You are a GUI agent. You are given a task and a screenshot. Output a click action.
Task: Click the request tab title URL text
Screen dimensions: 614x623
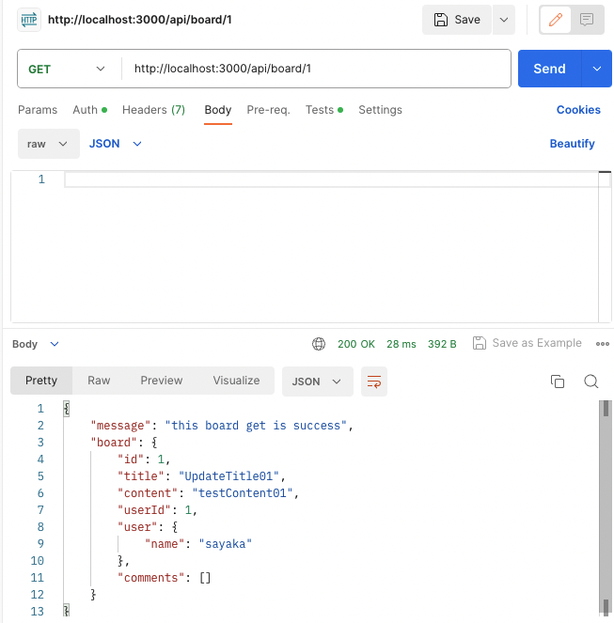139,20
